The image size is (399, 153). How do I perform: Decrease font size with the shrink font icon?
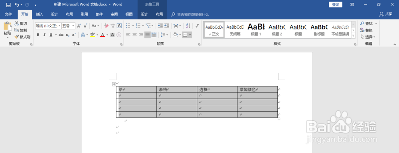pos(85,25)
